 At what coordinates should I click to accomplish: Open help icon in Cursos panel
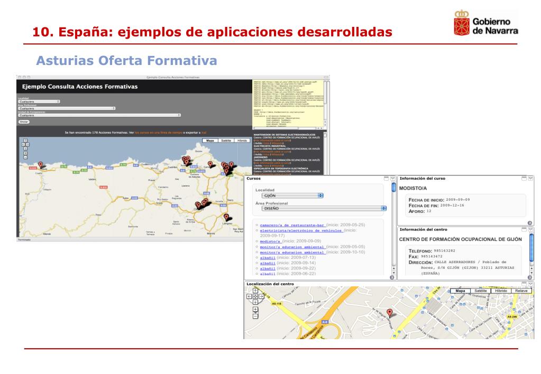(392, 277)
